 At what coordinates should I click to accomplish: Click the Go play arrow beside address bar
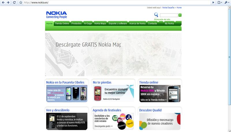pyautogui.click(x=213, y=2)
